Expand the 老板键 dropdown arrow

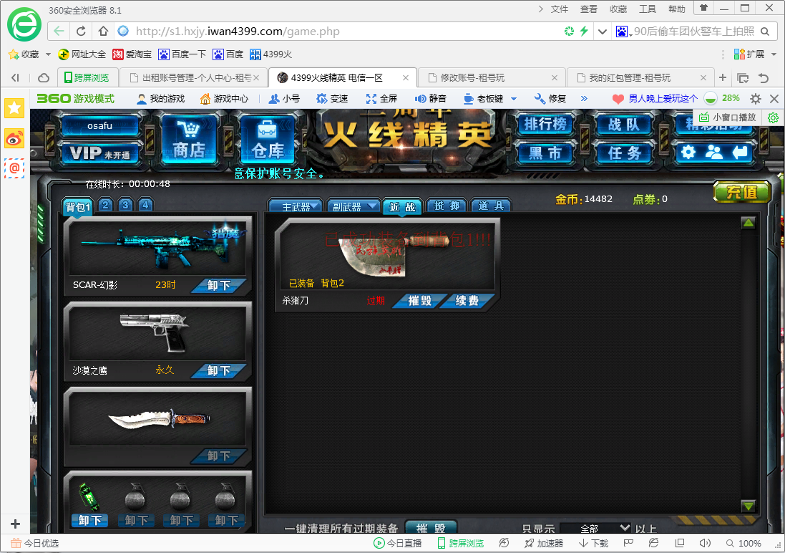tap(514, 99)
